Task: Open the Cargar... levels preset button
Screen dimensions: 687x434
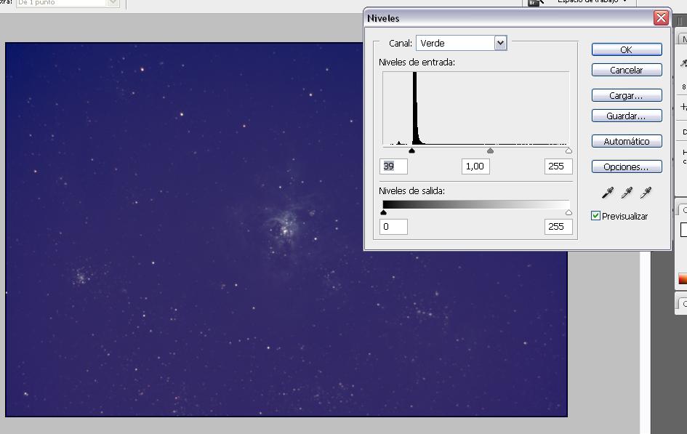Action: point(627,95)
